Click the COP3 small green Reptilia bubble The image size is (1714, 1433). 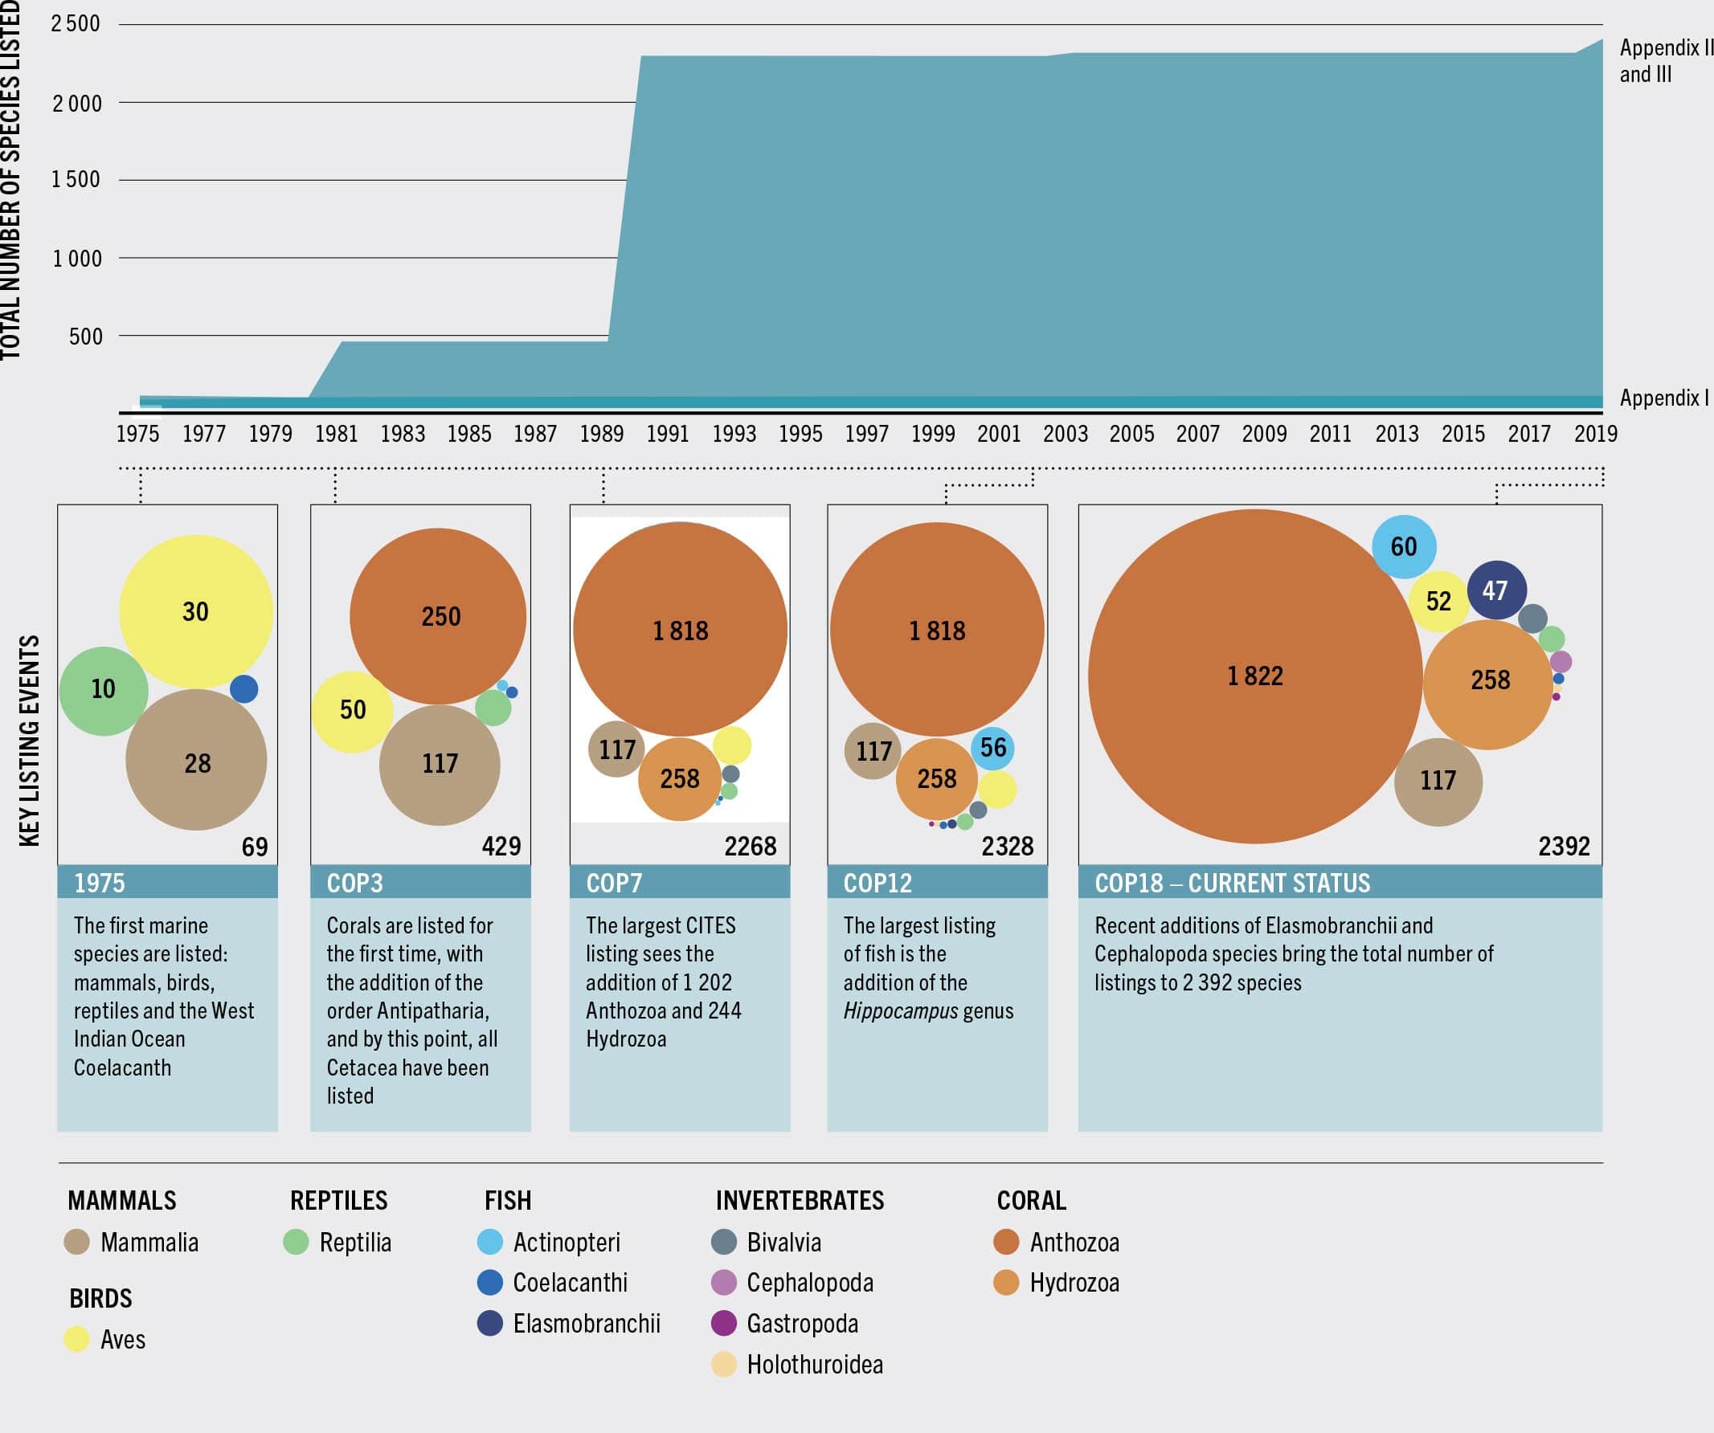point(493,707)
